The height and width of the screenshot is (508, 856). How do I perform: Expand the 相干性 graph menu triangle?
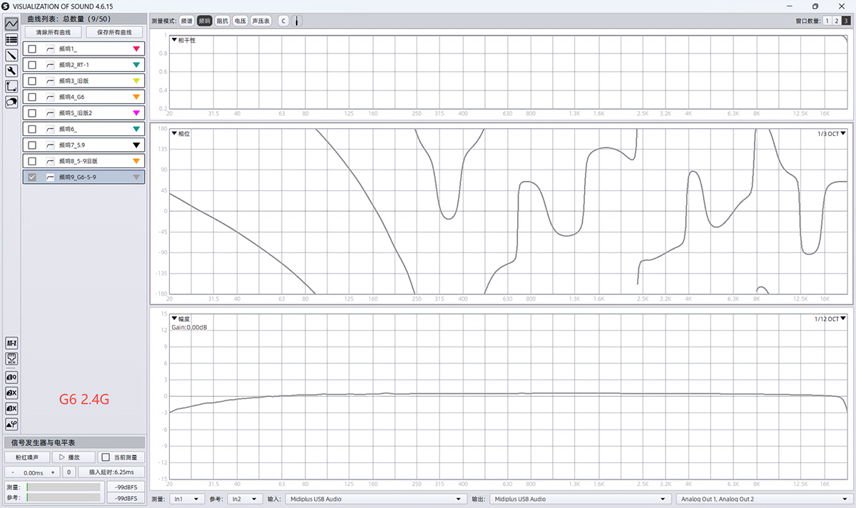click(173, 40)
